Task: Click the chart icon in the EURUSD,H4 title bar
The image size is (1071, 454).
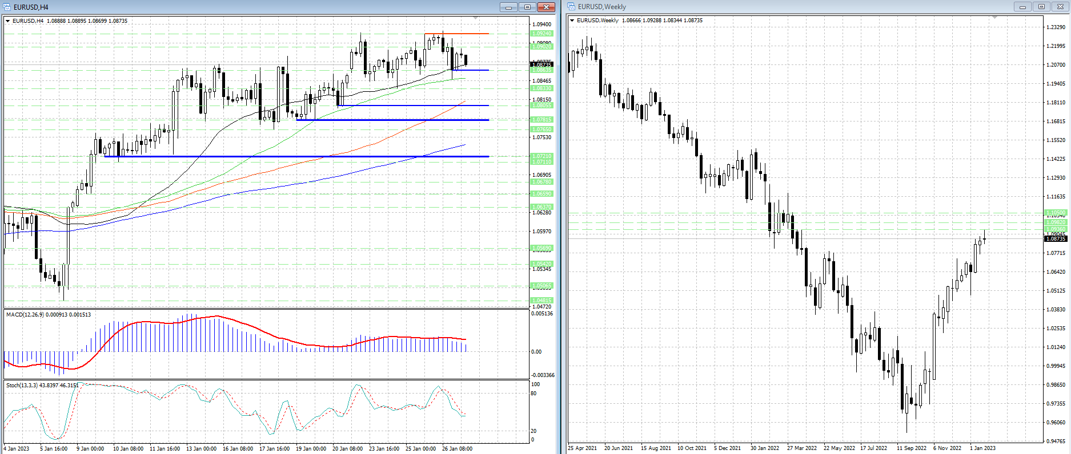Action: coord(7,7)
